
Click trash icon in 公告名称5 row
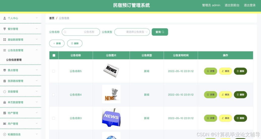pyautogui.click(x=238, y=71)
